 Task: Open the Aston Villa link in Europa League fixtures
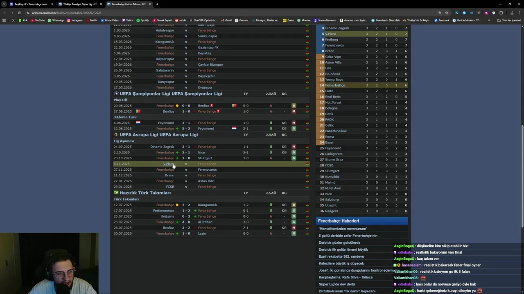click(206, 181)
